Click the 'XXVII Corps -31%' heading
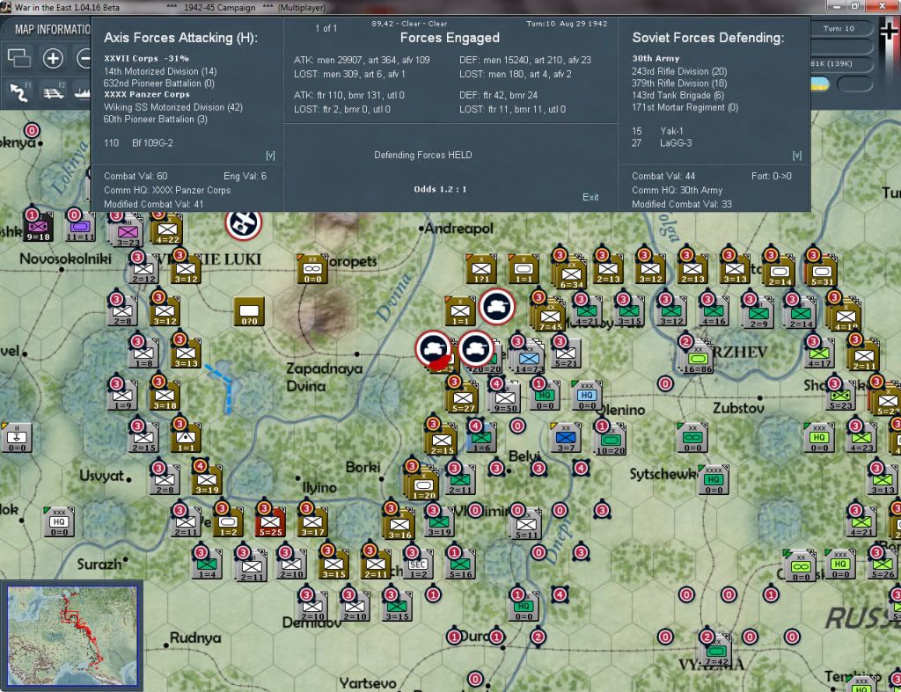 [147, 59]
